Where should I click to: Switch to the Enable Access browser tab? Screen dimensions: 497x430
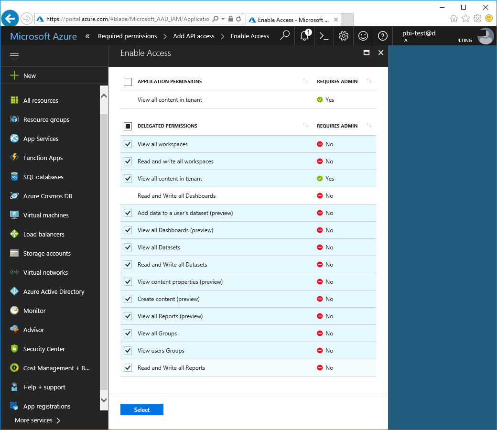click(293, 20)
